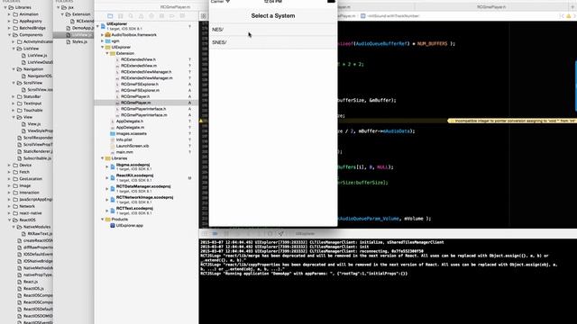577x324 pixels.
Task: Expand the GeoLocation folder in left sidebar
Action: pyautogui.click(x=10, y=179)
